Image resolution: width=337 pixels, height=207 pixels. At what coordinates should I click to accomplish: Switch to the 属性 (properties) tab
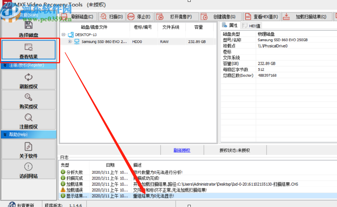(230, 26)
